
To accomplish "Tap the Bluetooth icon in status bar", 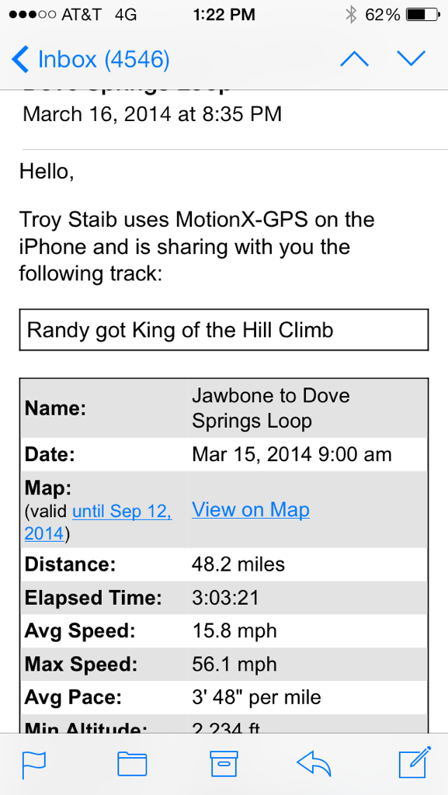I will point(351,15).
